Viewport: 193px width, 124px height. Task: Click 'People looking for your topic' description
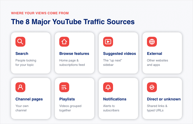tap(26, 63)
